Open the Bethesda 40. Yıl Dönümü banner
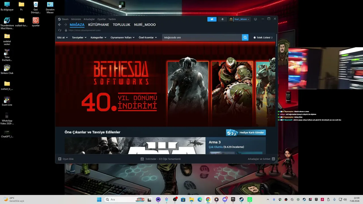 (165, 84)
